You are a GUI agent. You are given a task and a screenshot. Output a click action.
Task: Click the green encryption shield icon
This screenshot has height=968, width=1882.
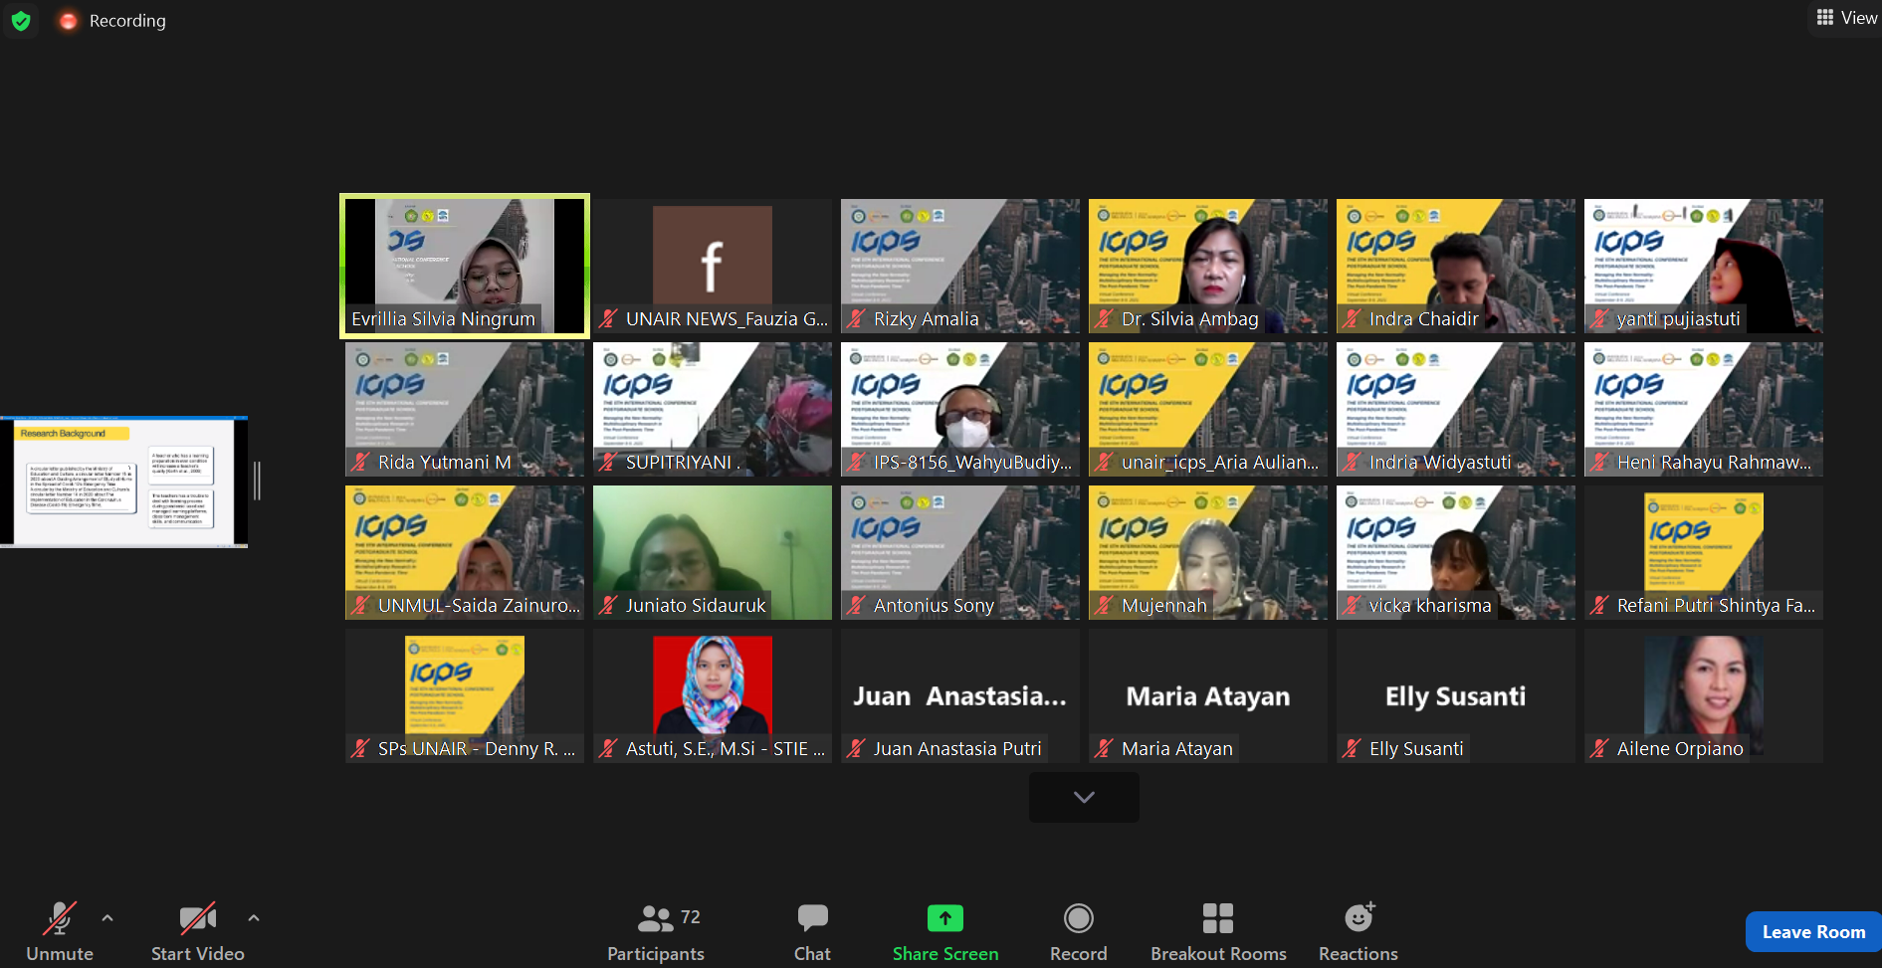click(21, 21)
